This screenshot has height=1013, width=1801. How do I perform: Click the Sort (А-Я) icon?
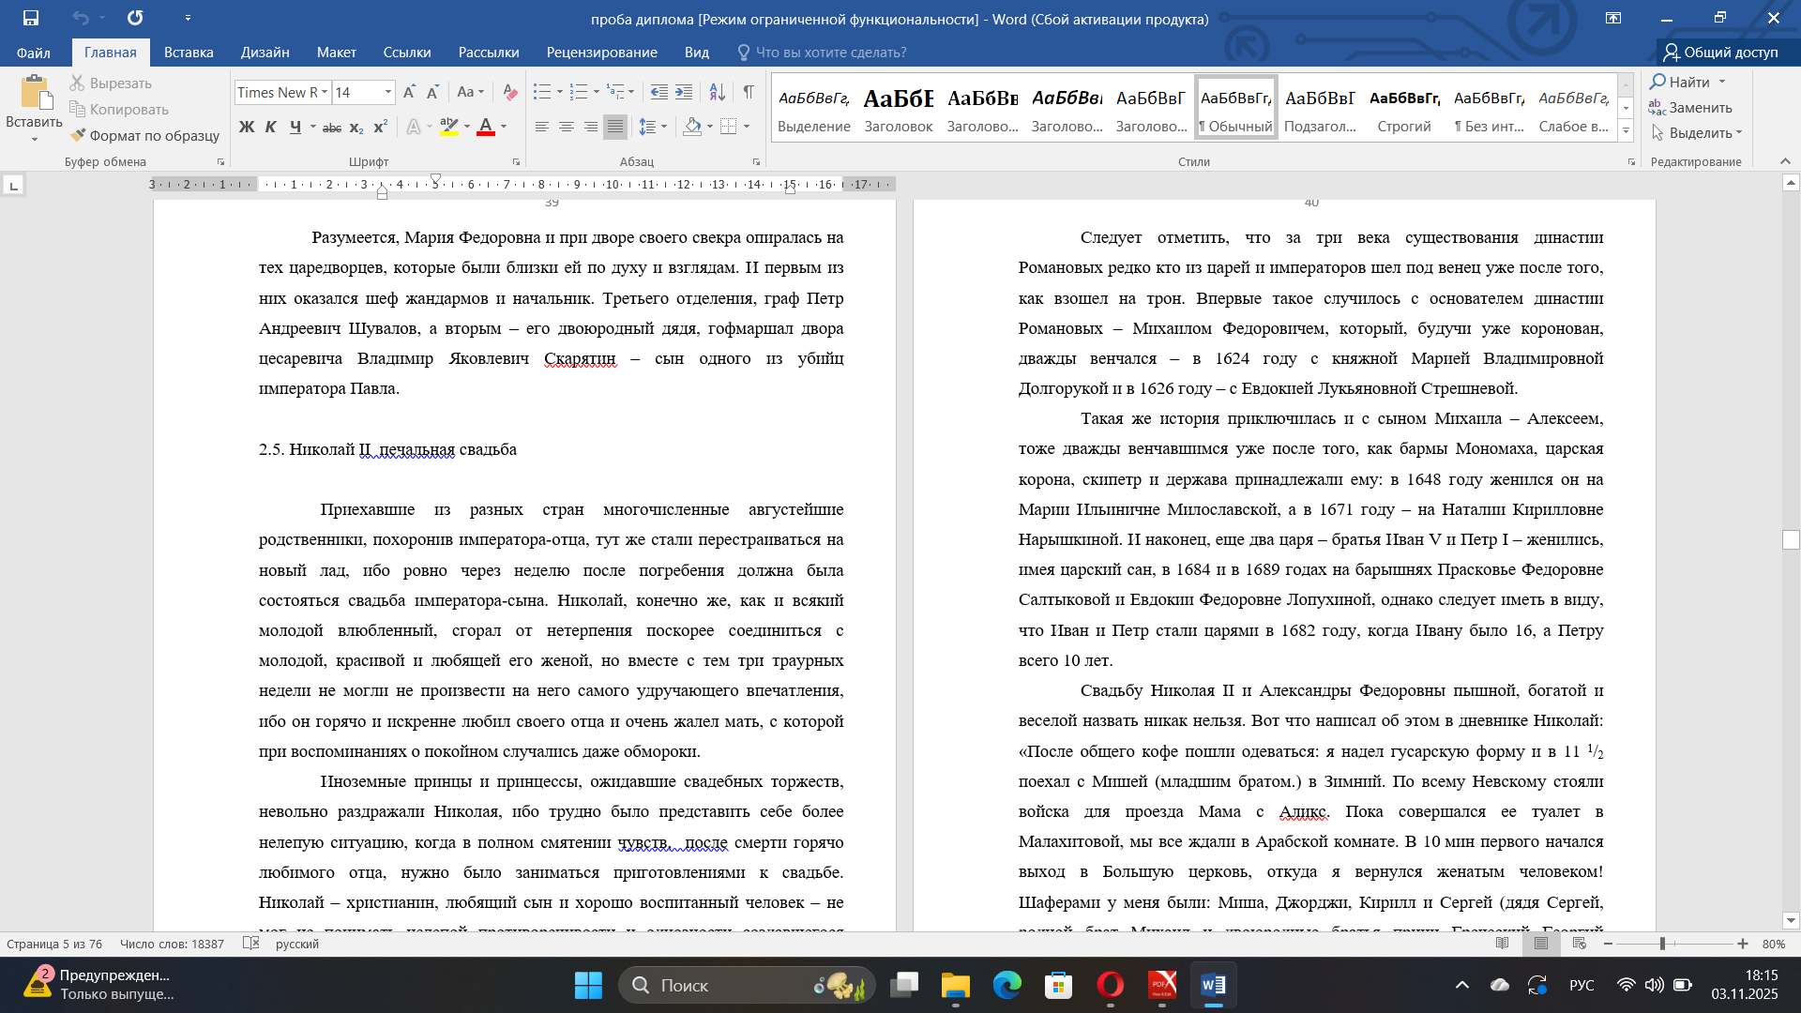717,92
